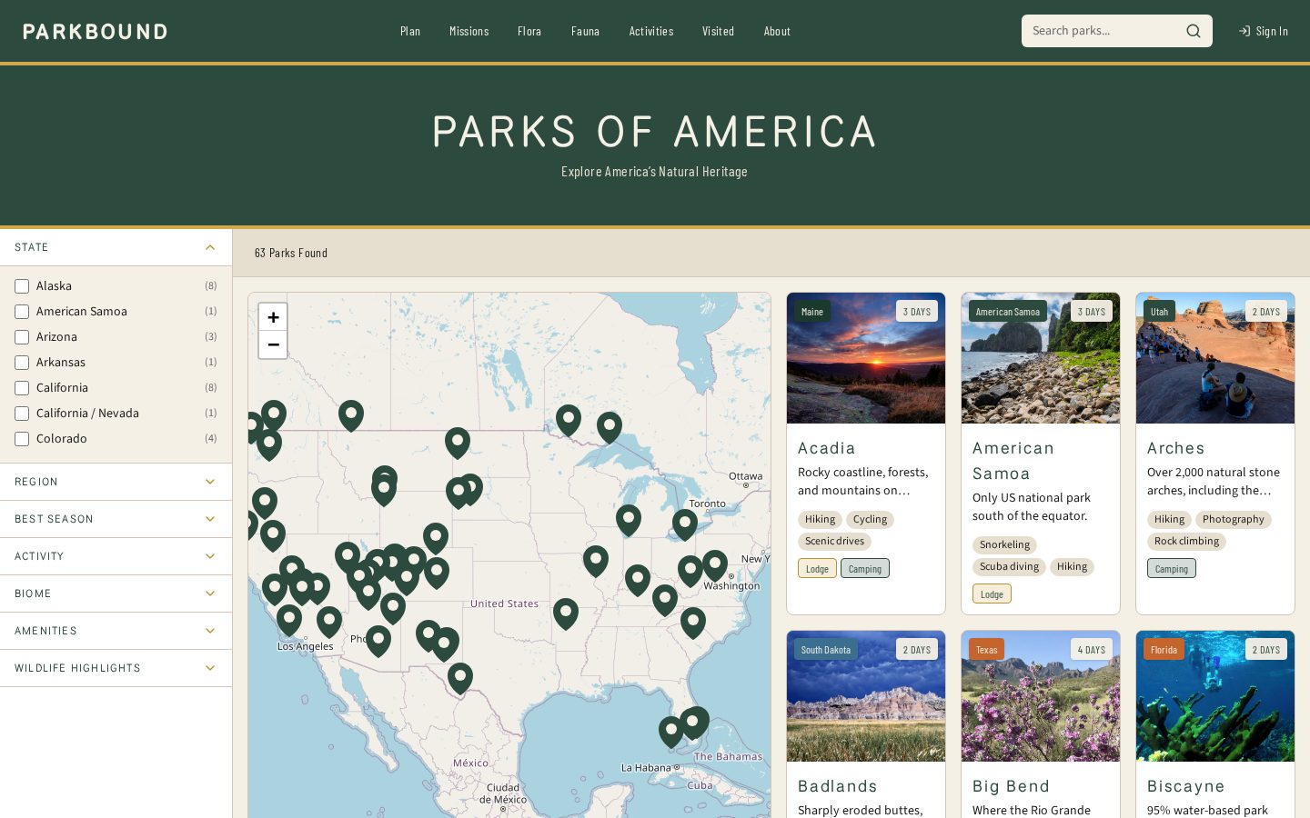Click the Florida state label
The height and width of the screenshot is (818, 1310).
click(1164, 650)
